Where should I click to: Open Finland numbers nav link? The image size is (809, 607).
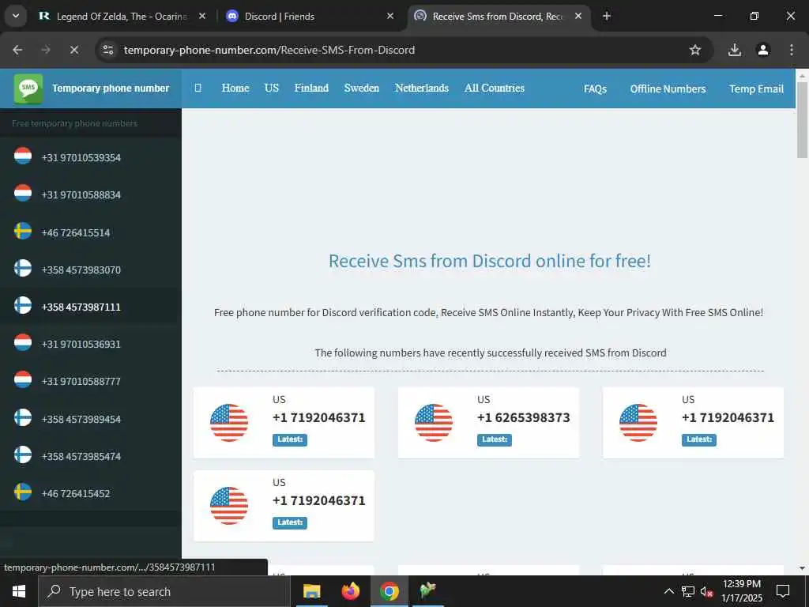coord(311,89)
